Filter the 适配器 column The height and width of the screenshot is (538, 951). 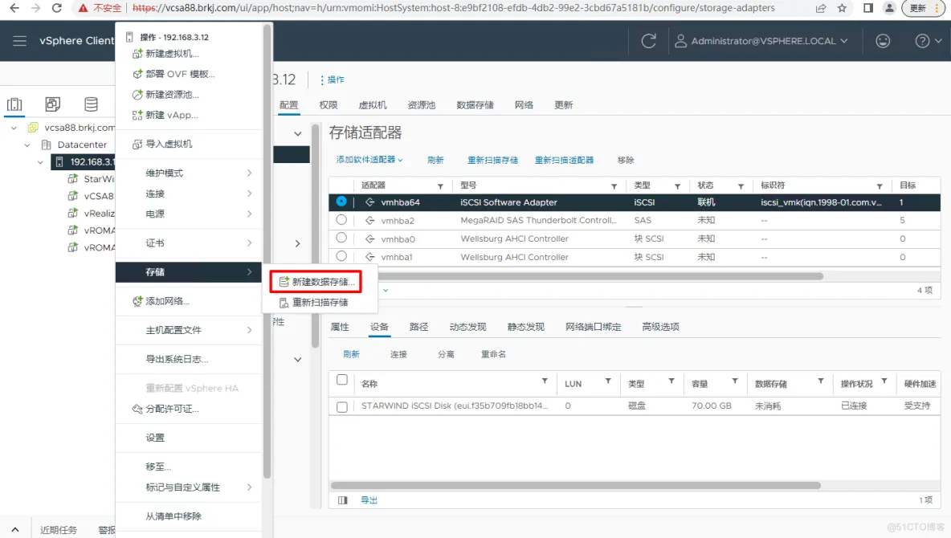click(440, 186)
